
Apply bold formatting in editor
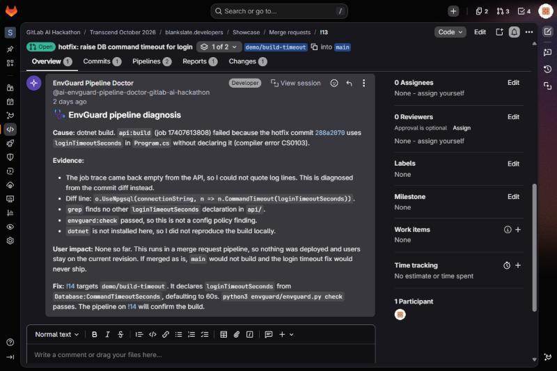tap(95, 334)
